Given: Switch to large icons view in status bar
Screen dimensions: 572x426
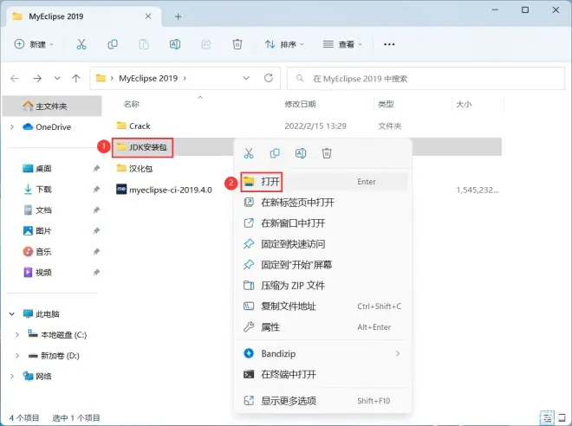Looking at the screenshot, I should 562,418.
